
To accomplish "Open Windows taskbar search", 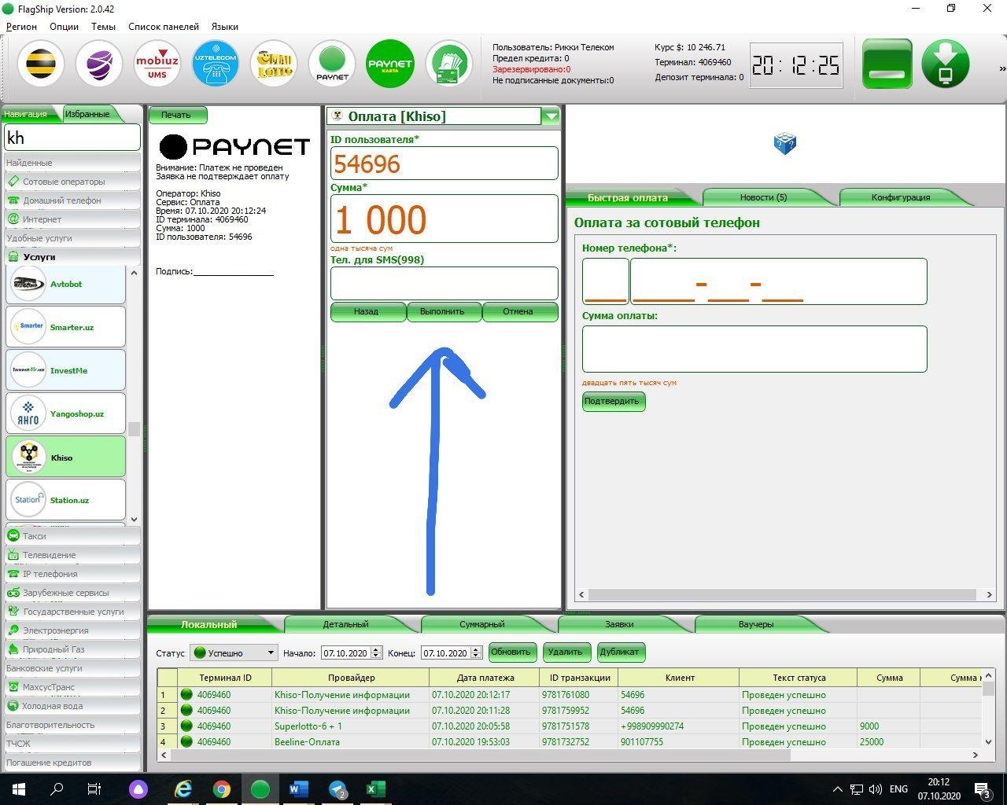I will (57, 788).
